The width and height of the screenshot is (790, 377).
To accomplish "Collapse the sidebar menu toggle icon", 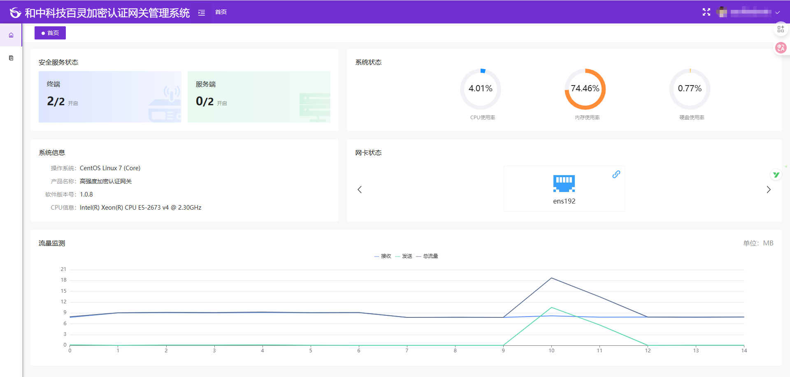I will [x=202, y=13].
